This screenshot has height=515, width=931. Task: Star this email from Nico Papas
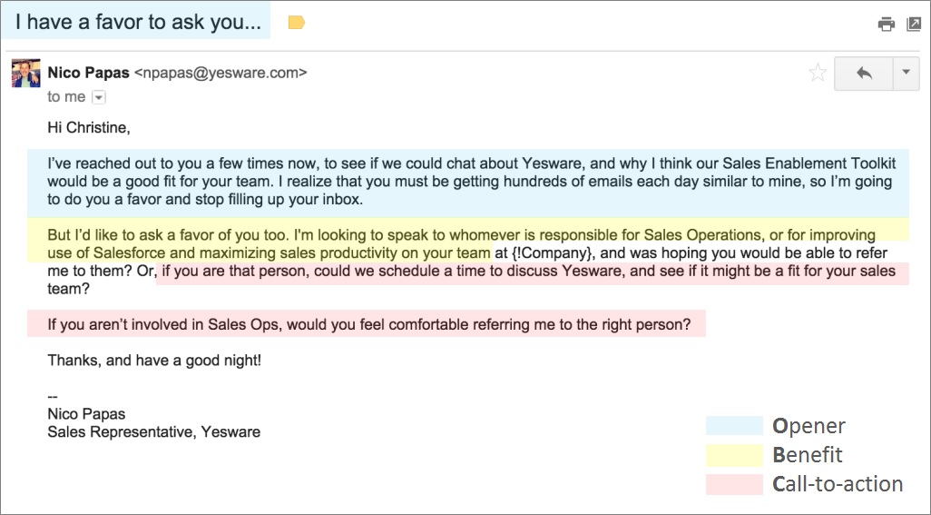coord(818,73)
